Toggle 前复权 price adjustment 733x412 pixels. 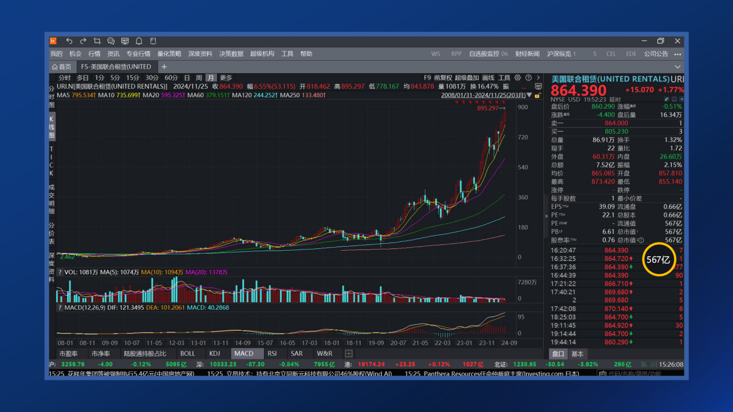pyautogui.click(x=443, y=78)
